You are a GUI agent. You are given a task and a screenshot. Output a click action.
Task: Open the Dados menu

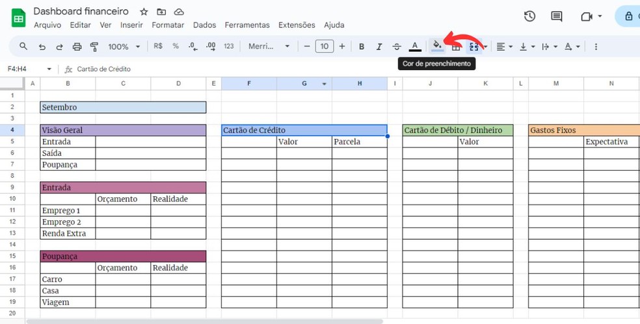[204, 25]
